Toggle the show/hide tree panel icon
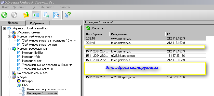214x96 pixels. pos(36,15)
